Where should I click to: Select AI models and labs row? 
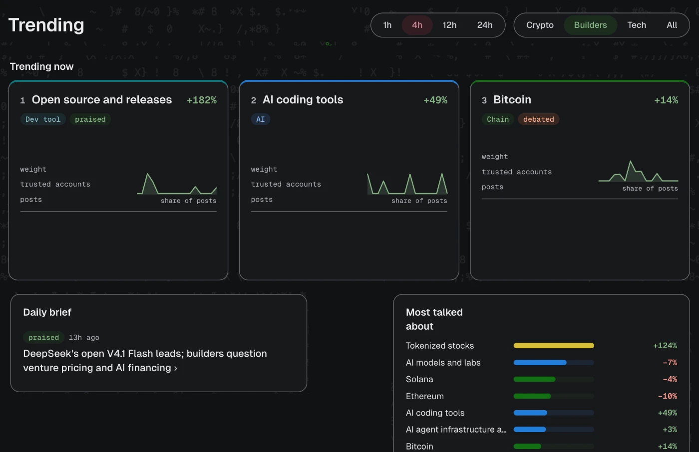(x=542, y=363)
